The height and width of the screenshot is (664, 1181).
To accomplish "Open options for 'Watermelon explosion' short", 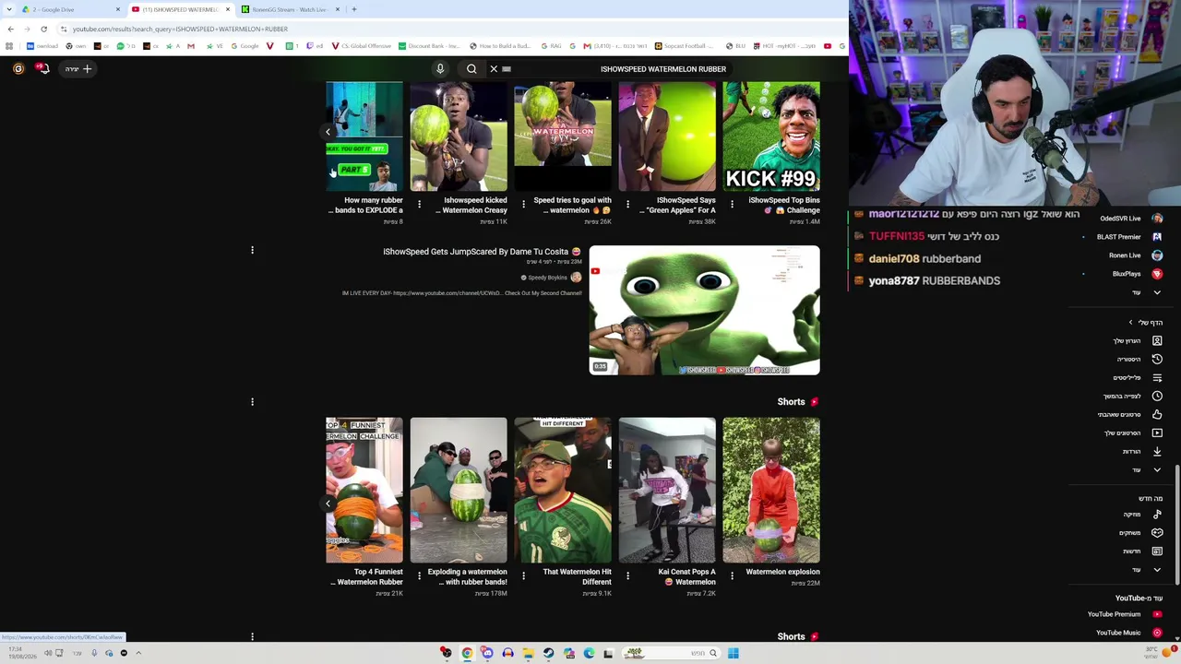I will pos(732,575).
